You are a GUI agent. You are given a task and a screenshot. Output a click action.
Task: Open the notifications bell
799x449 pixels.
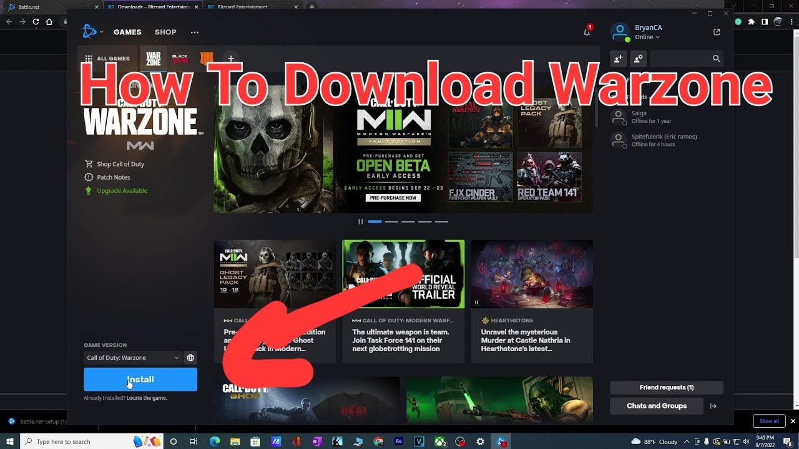(x=587, y=32)
